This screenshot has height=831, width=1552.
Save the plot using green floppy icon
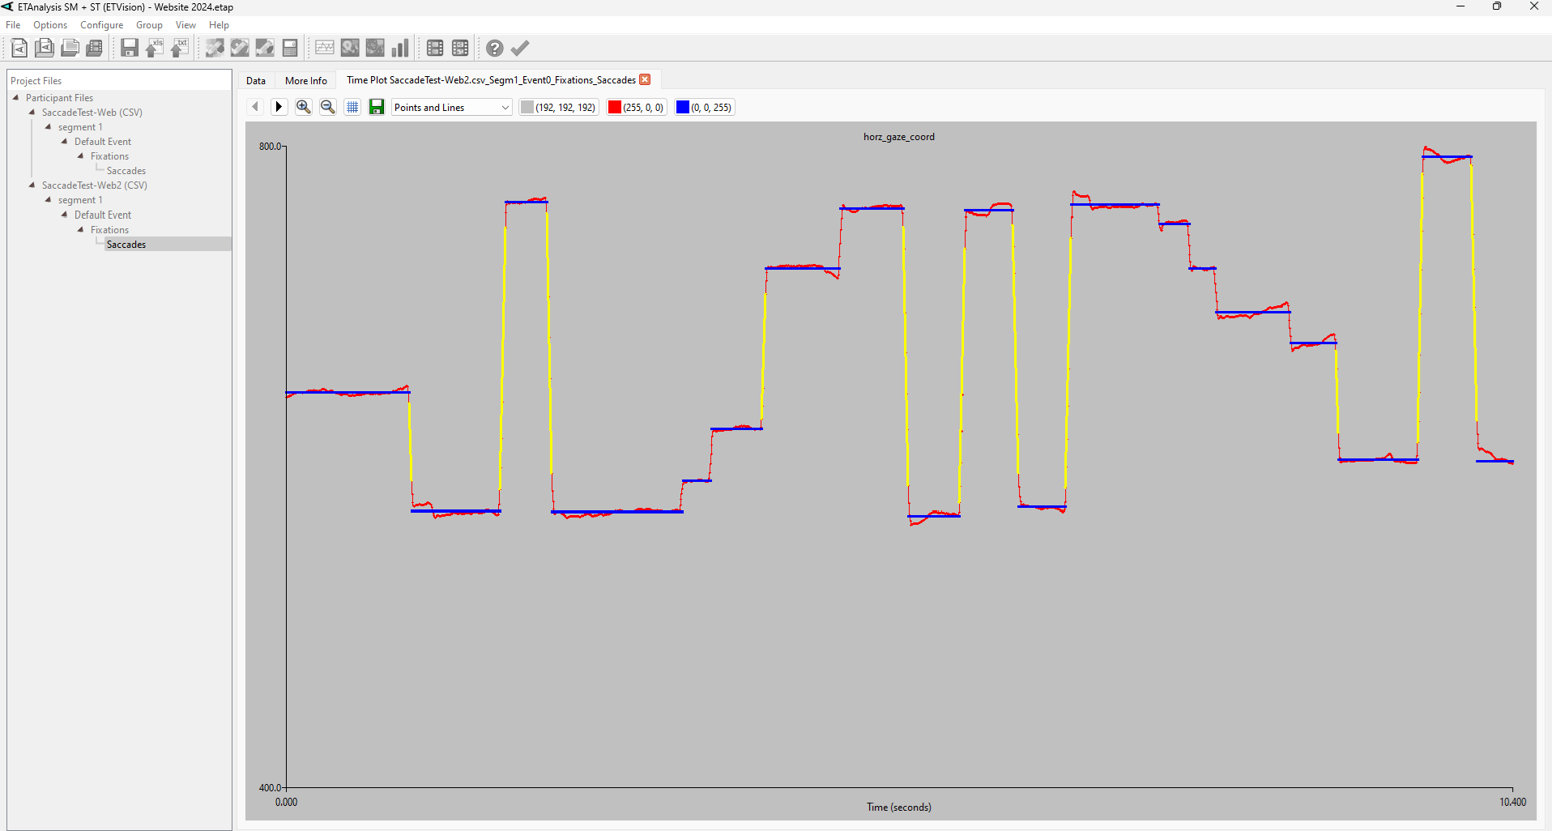377,107
